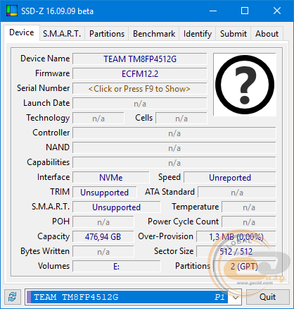Click the Capacity value 476,94 GB
Screen dimensions: 294x309
pos(103,237)
